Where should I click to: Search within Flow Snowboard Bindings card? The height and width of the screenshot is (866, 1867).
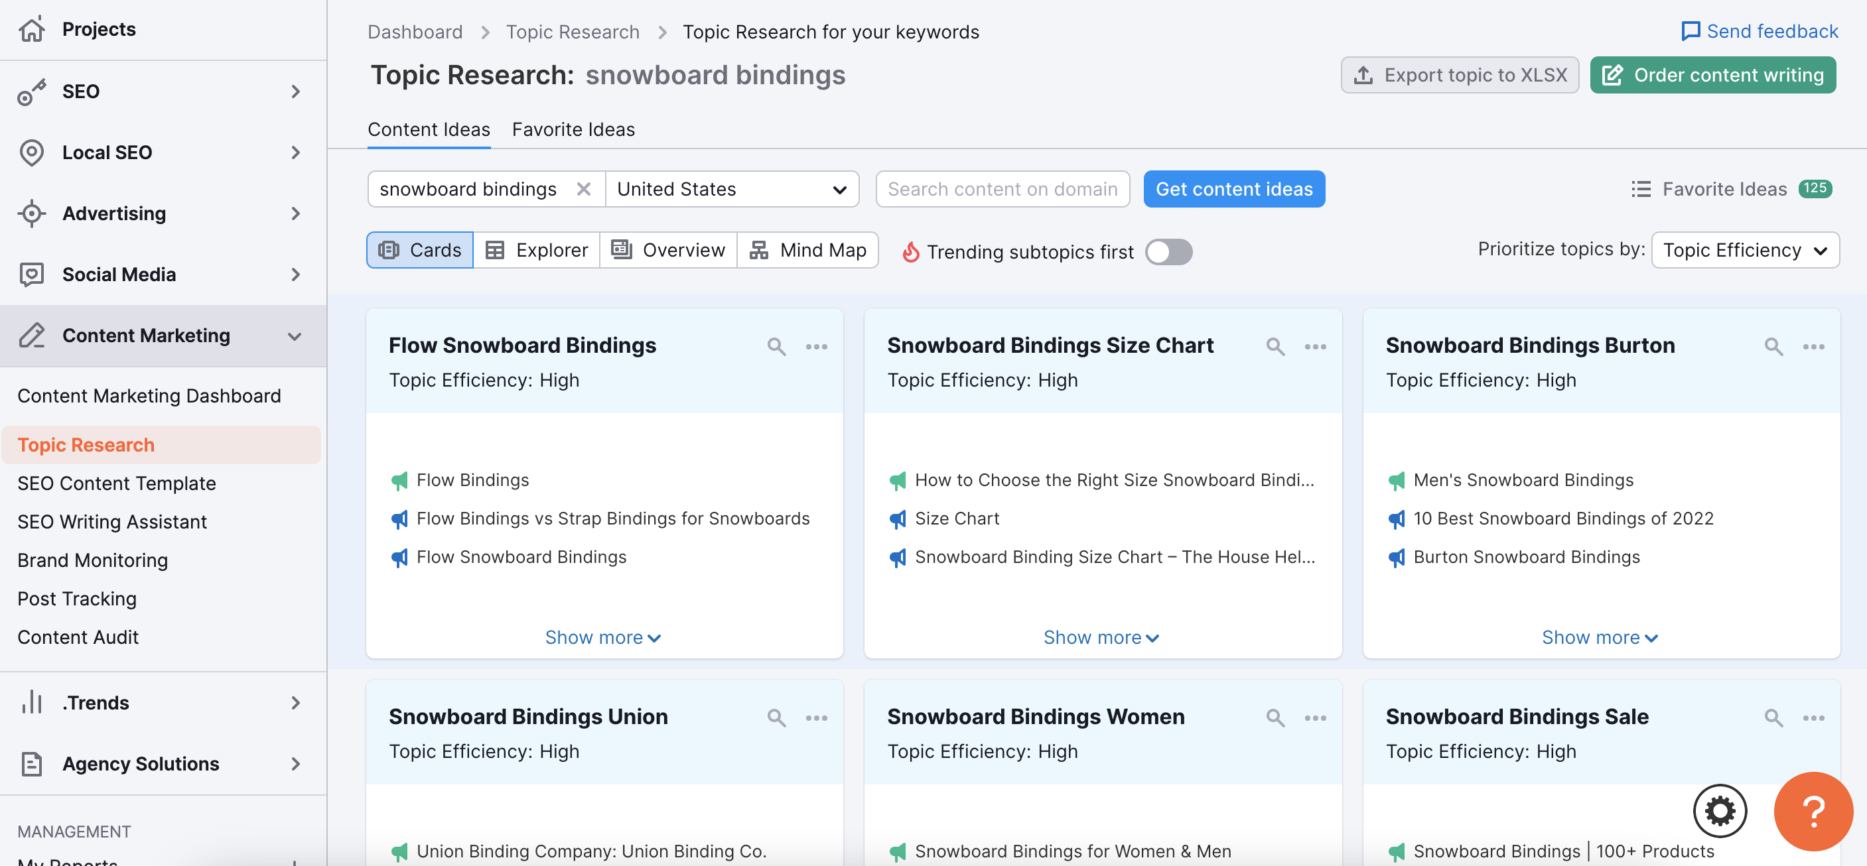click(776, 346)
